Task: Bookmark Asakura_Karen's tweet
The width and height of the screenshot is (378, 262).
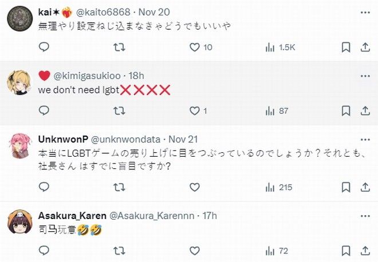Action: (346, 251)
